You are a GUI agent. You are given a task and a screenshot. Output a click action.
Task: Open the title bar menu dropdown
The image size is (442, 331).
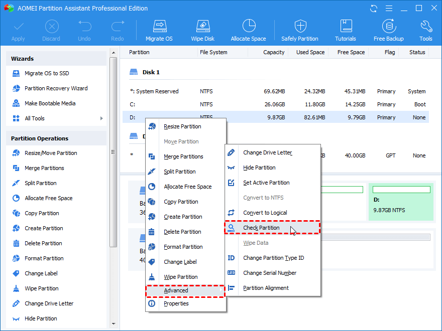388,9
